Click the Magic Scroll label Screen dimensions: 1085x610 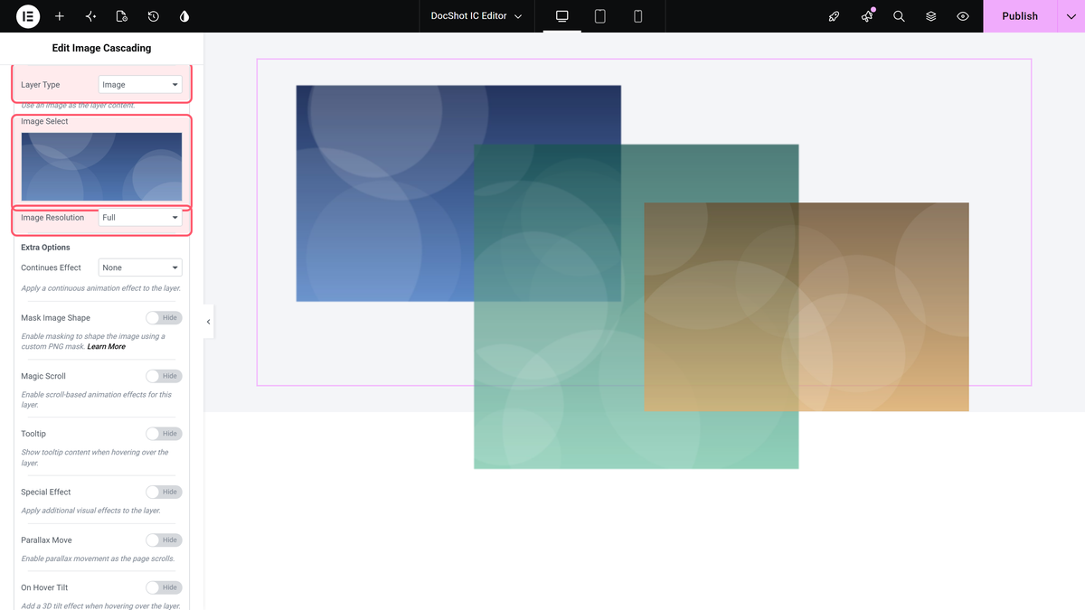43,376
